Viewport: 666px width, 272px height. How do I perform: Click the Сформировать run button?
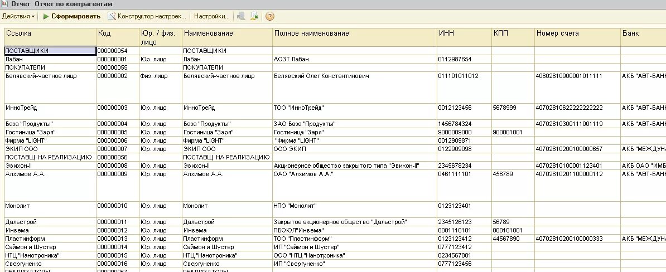72,16
